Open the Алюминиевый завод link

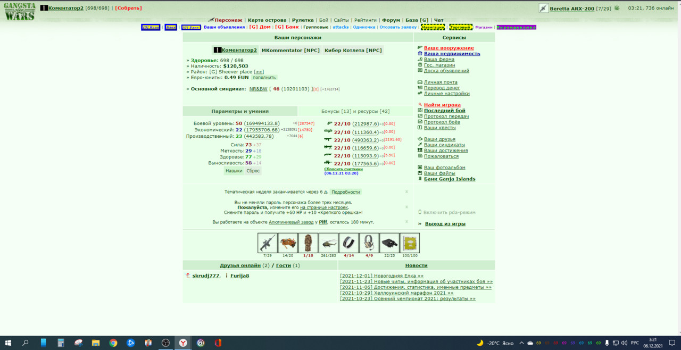point(291,222)
